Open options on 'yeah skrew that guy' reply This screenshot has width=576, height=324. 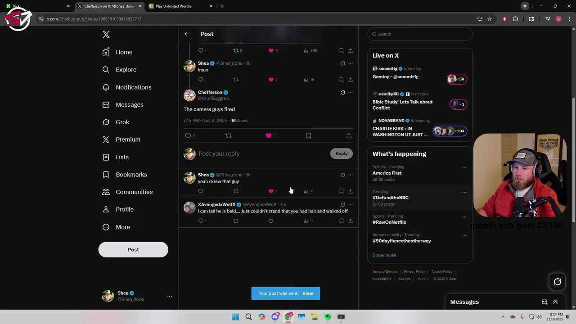coord(351,175)
